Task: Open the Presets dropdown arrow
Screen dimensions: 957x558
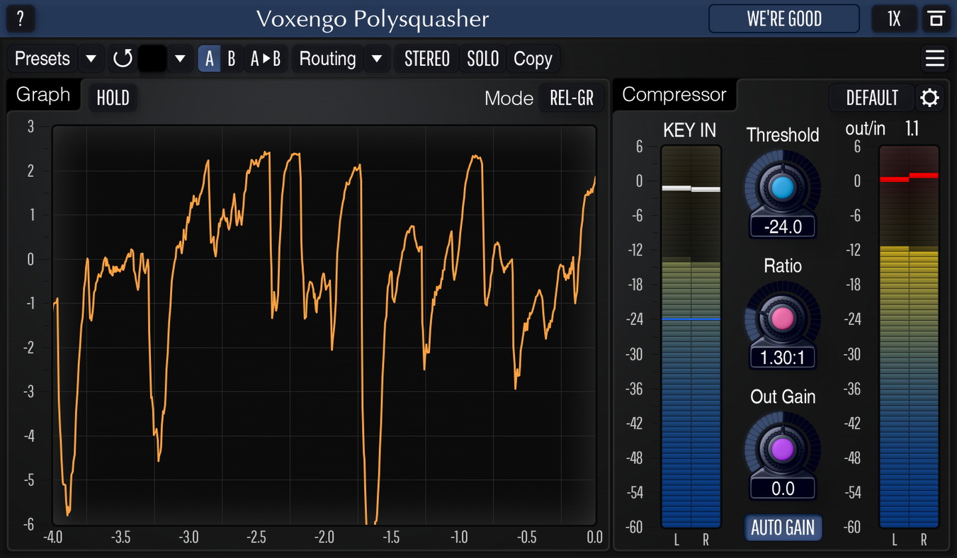Action: tap(91, 59)
